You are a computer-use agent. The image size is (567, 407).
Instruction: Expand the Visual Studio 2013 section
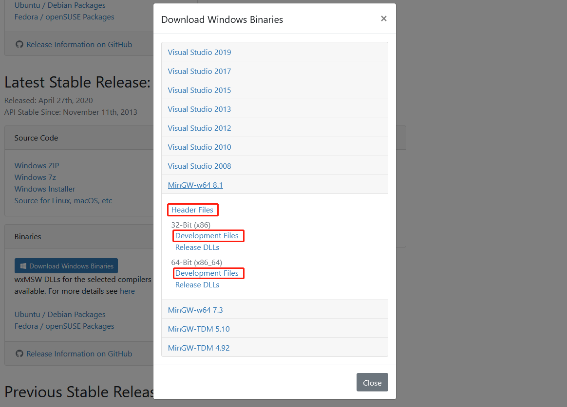[x=199, y=109]
